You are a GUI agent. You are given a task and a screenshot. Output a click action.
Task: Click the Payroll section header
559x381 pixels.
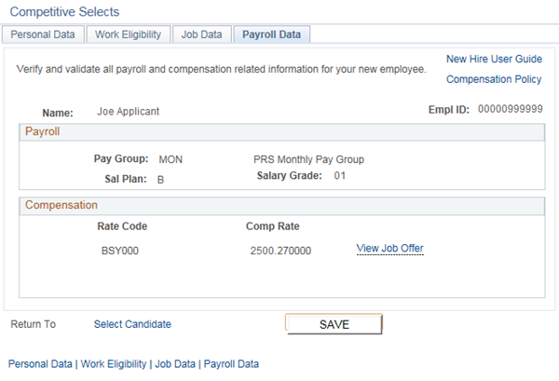pyautogui.click(x=42, y=132)
